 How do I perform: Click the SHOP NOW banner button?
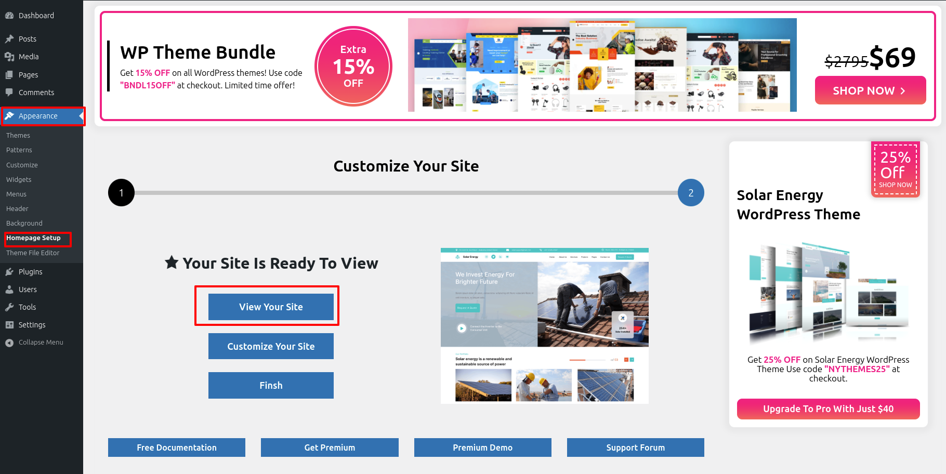click(870, 90)
